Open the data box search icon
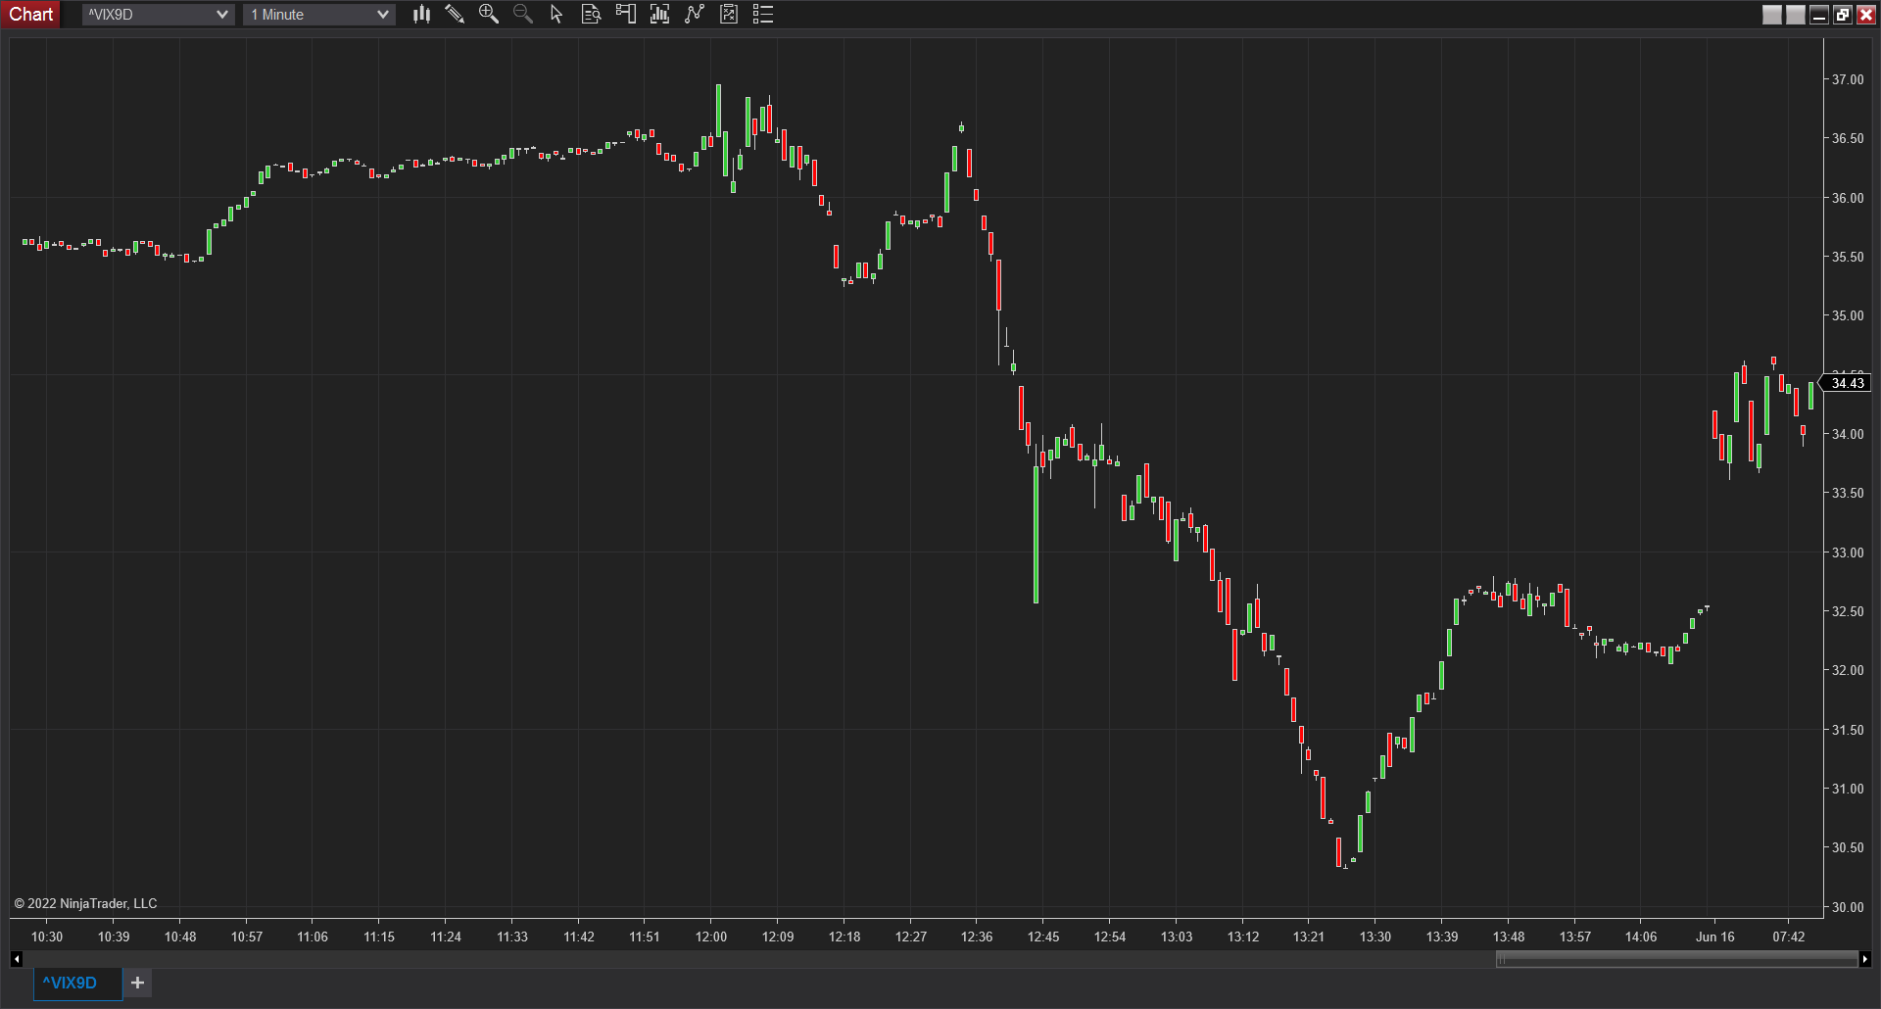The width and height of the screenshot is (1881, 1009). 591,14
